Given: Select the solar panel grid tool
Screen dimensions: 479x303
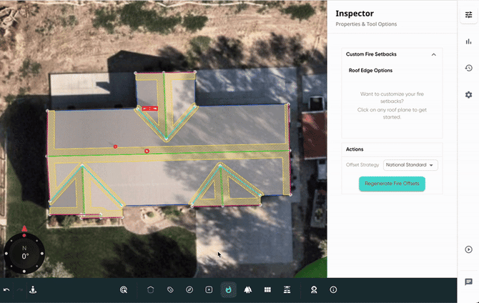Looking at the screenshot, I should (267, 290).
